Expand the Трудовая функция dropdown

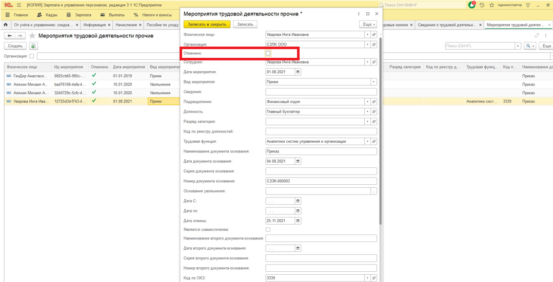pyautogui.click(x=367, y=141)
